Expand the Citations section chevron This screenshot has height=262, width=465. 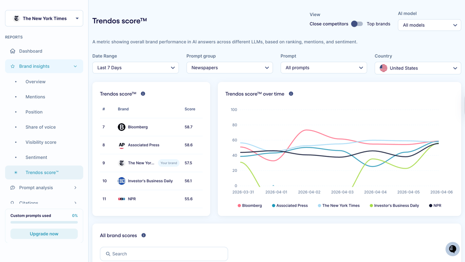click(75, 203)
